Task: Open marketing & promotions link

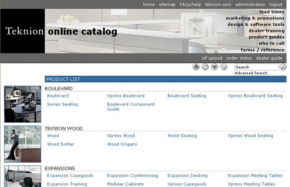Action: pos(255,18)
